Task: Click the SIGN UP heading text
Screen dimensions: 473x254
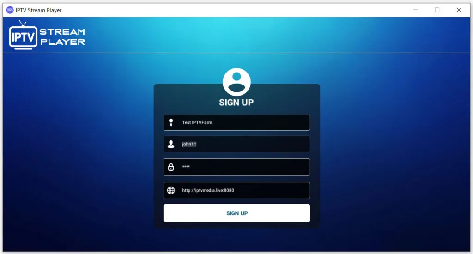Action: coord(236,103)
